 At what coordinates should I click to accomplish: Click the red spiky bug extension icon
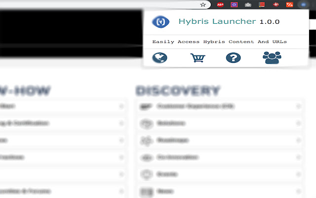click(x=276, y=4)
